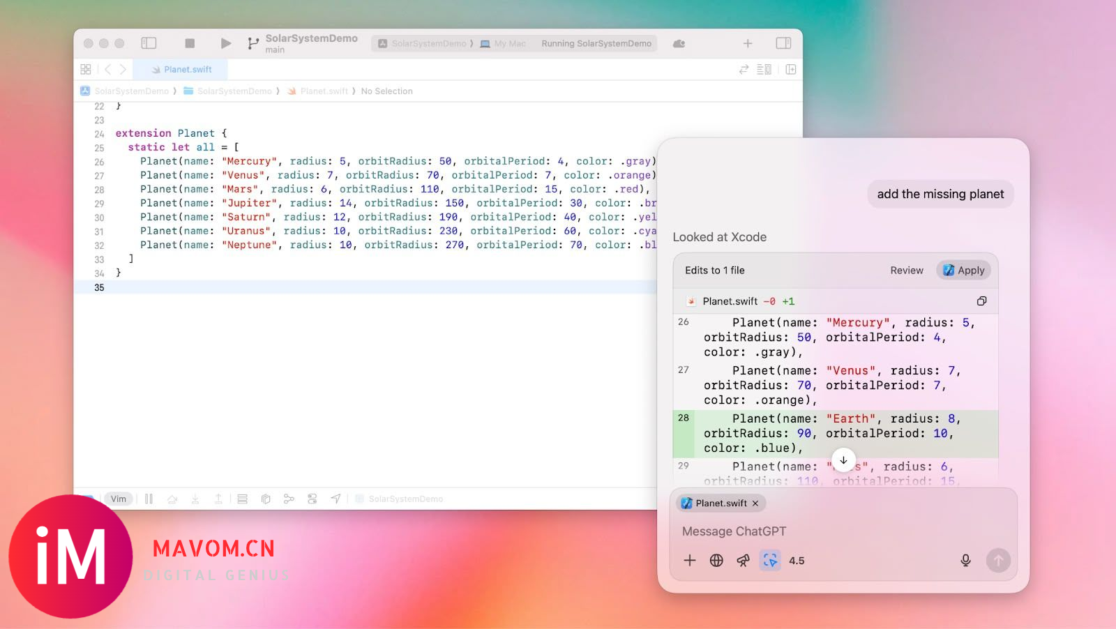Open the plus attachment menu in ChatGPT
Image resolution: width=1116 pixels, height=629 pixels.
690,561
